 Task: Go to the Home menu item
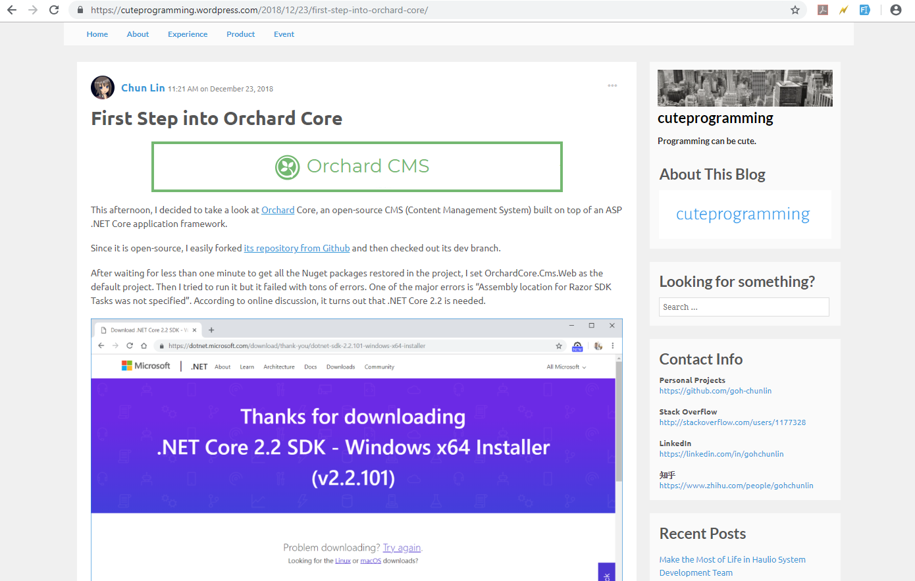(97, 34)
